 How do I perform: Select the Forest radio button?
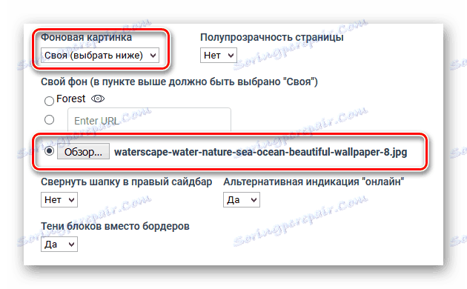coord(49,101)
